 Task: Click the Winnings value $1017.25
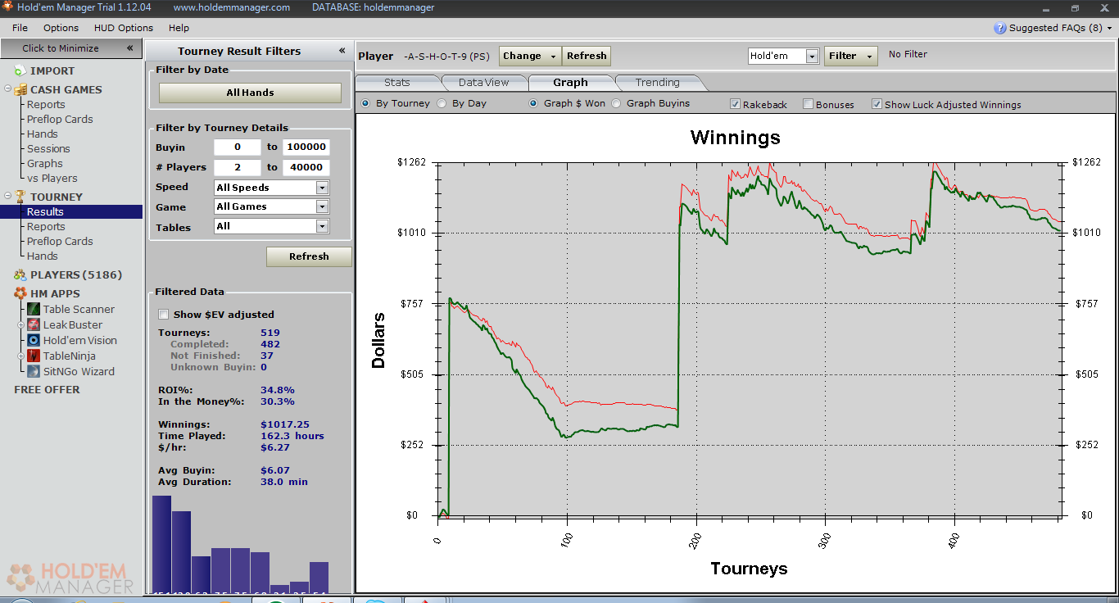coord(285,424)
